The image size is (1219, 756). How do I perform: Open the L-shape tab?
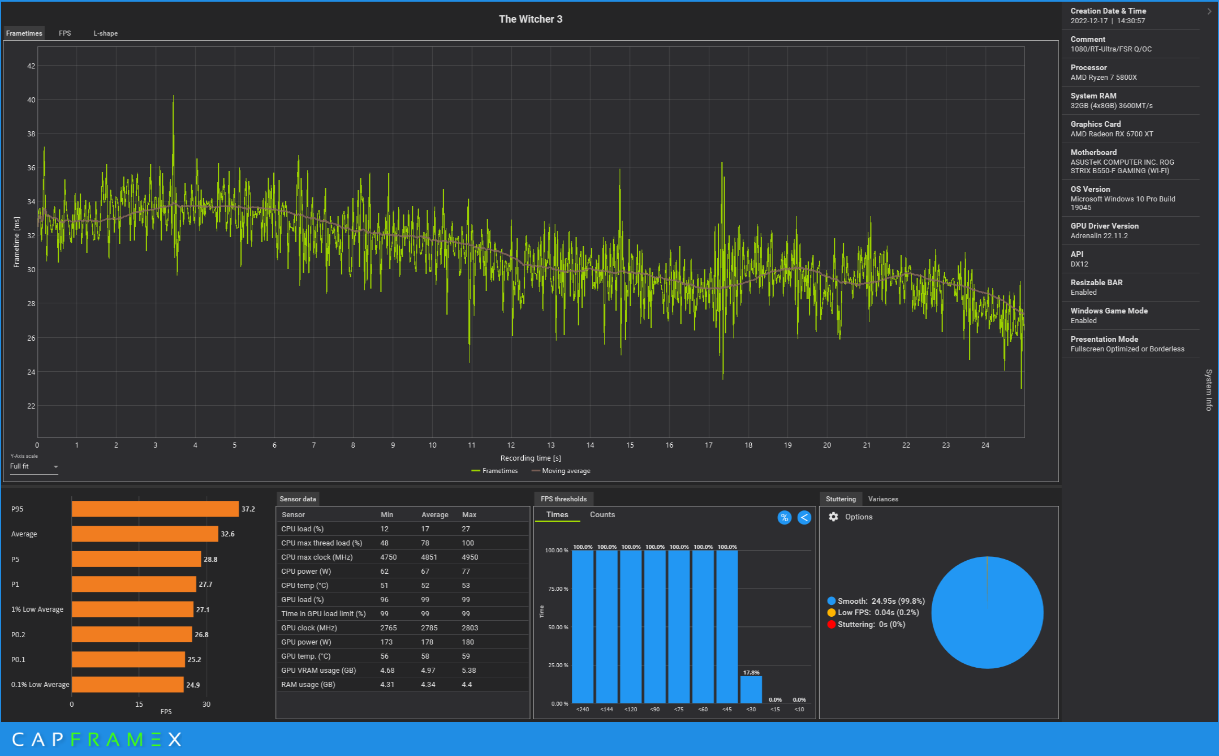click(x=105, y=33)
